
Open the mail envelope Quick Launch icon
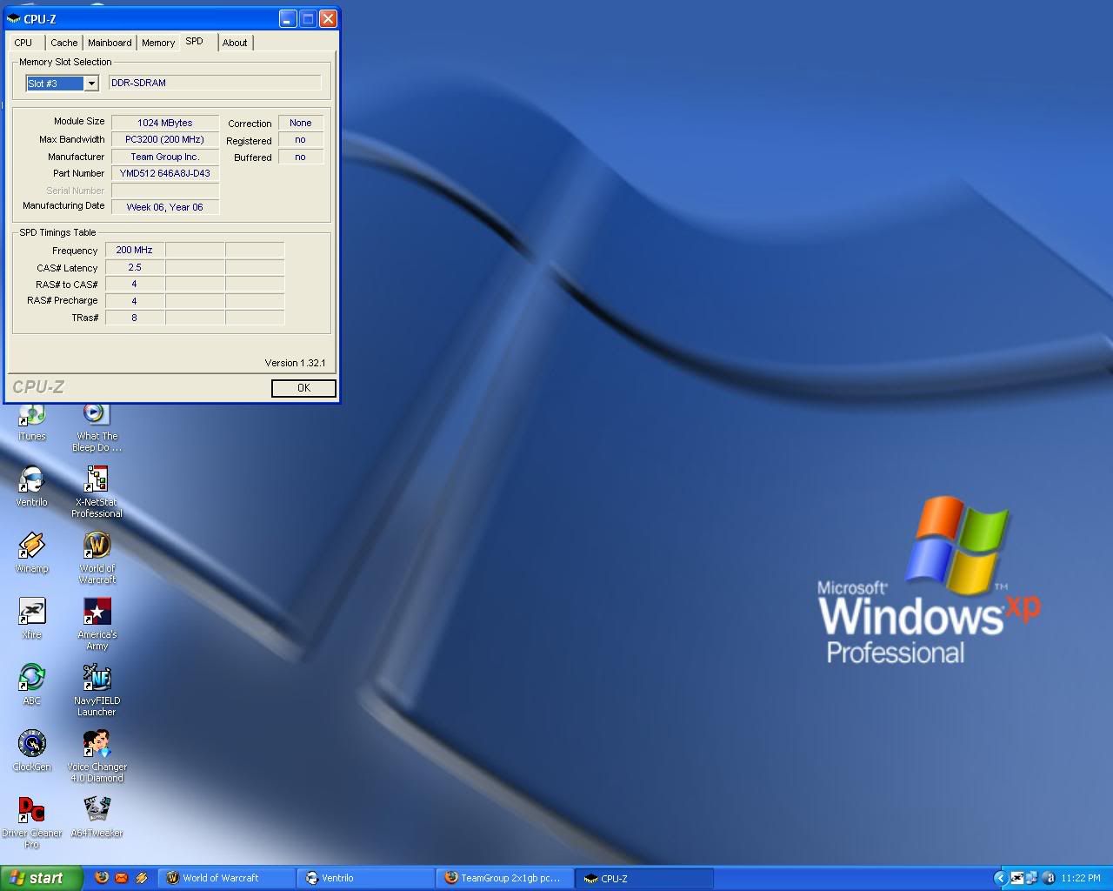(121, 878)
